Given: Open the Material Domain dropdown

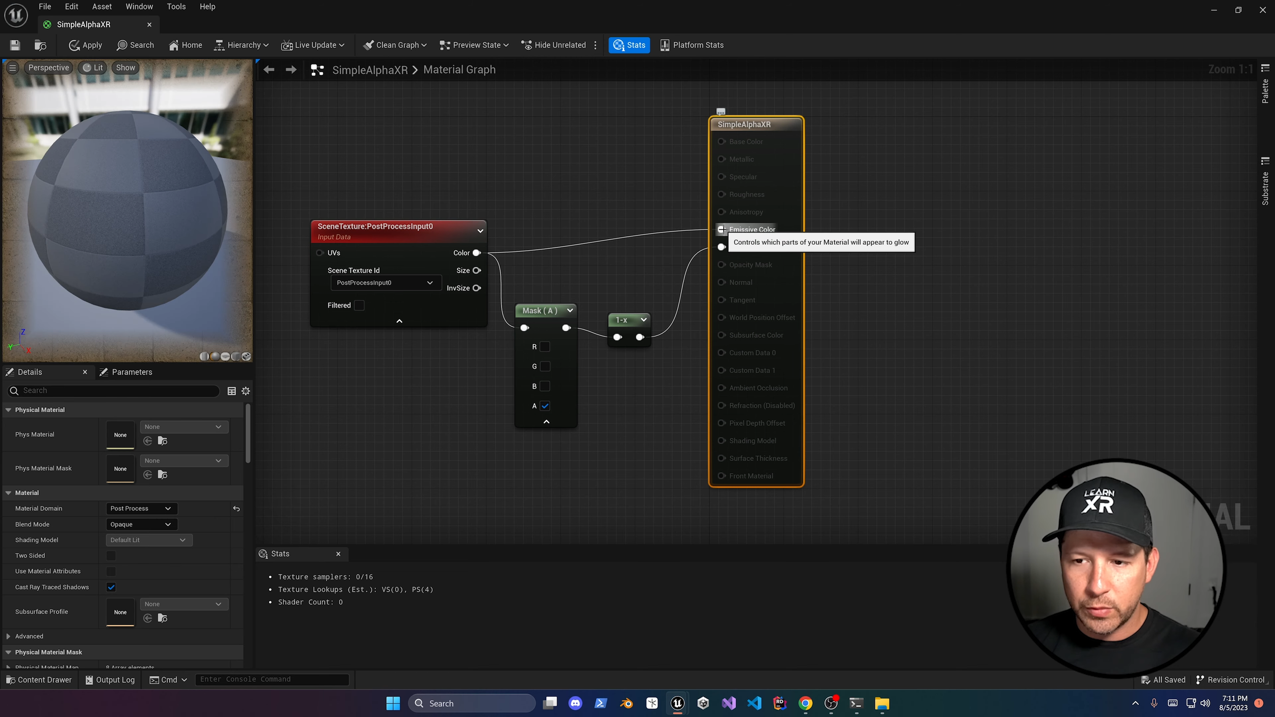Looking at the screenshot, I should (x=141, y=508).
